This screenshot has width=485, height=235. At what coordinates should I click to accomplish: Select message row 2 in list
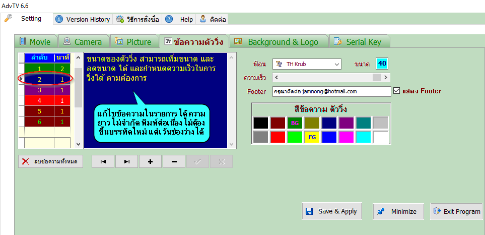47,80
